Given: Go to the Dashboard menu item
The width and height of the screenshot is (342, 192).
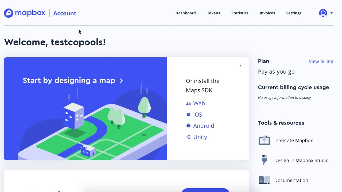Looking at the screenshot, I should point(186,13).
